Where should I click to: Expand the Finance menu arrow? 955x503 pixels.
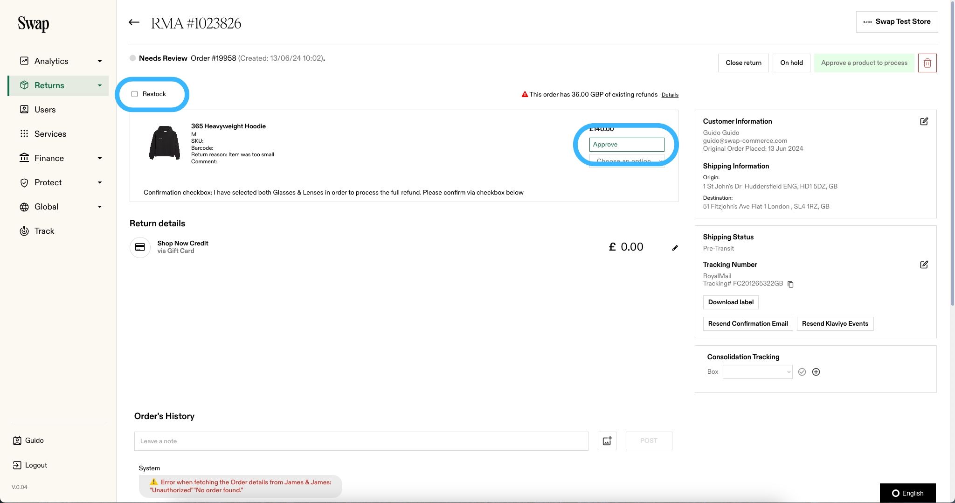(99, 158)
